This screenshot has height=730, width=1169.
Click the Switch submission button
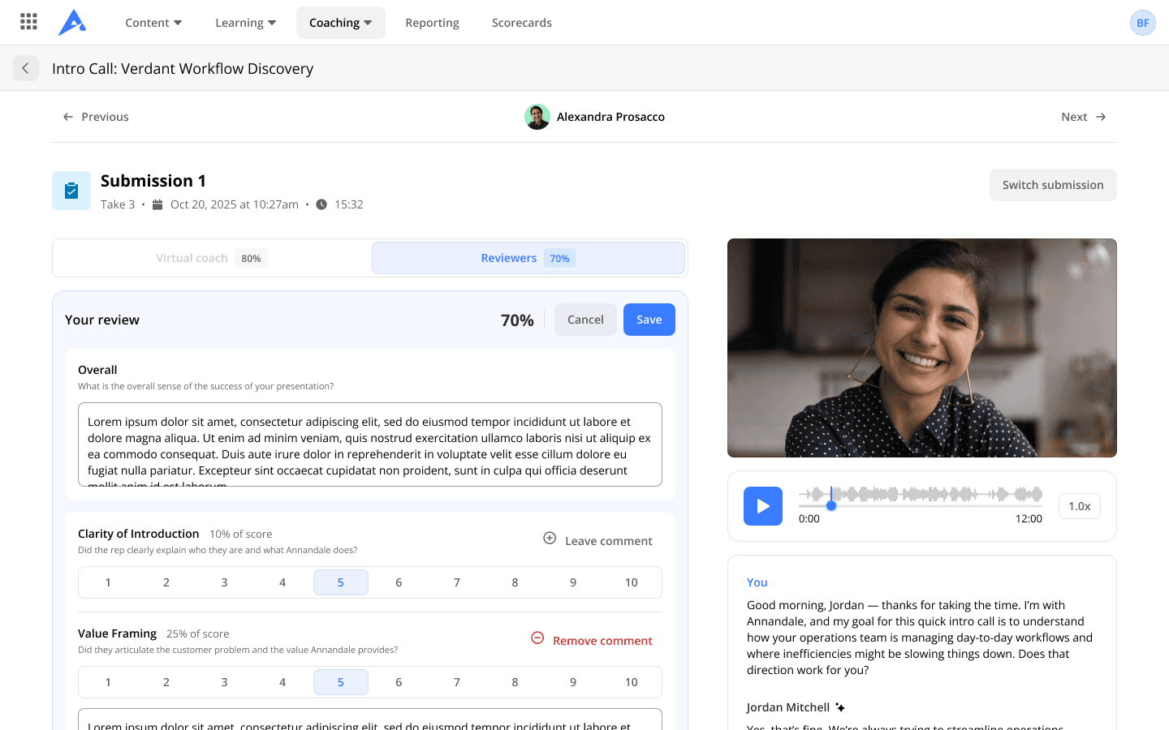click(1053, 185)
